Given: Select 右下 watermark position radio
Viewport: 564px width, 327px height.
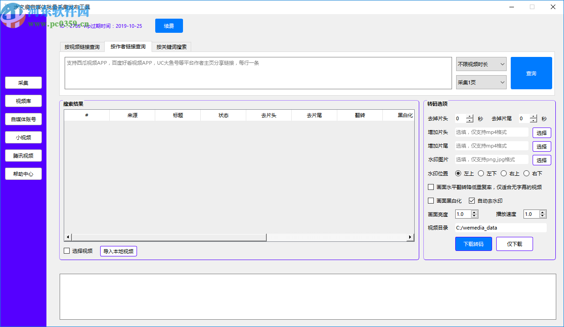Looking at the screenshot, I should [527, 174].
